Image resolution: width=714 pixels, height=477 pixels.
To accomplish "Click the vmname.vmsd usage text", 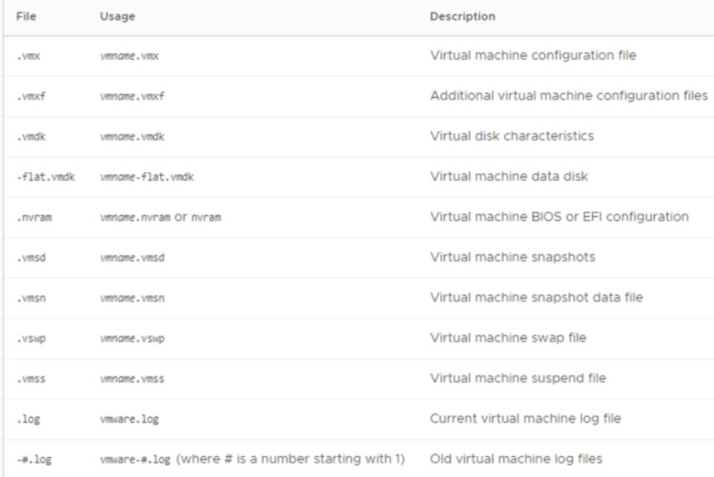I will coord(131,258).
